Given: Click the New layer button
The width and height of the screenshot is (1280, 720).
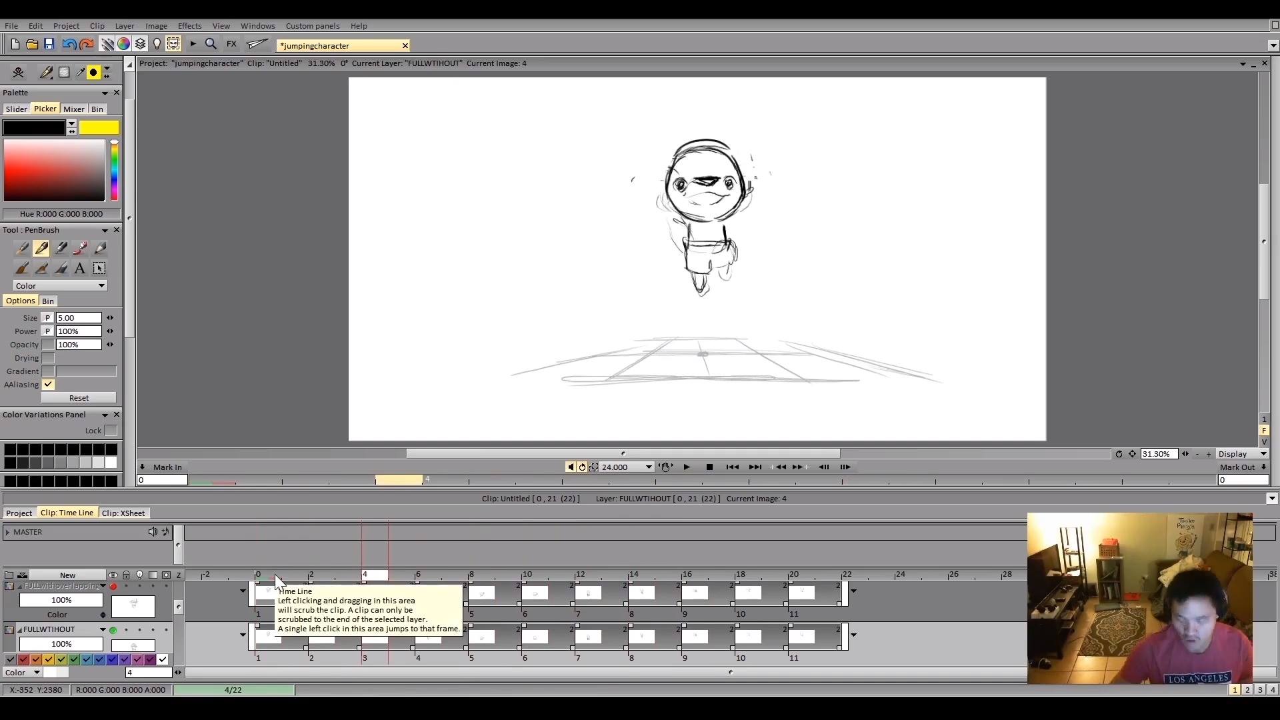Looking at the screenshot, I should point(67,575).
